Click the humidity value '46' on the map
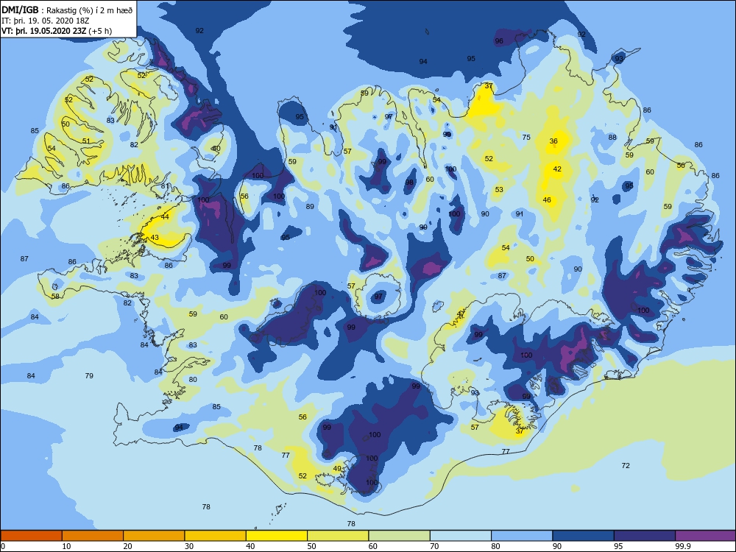 tap(547, 200)
